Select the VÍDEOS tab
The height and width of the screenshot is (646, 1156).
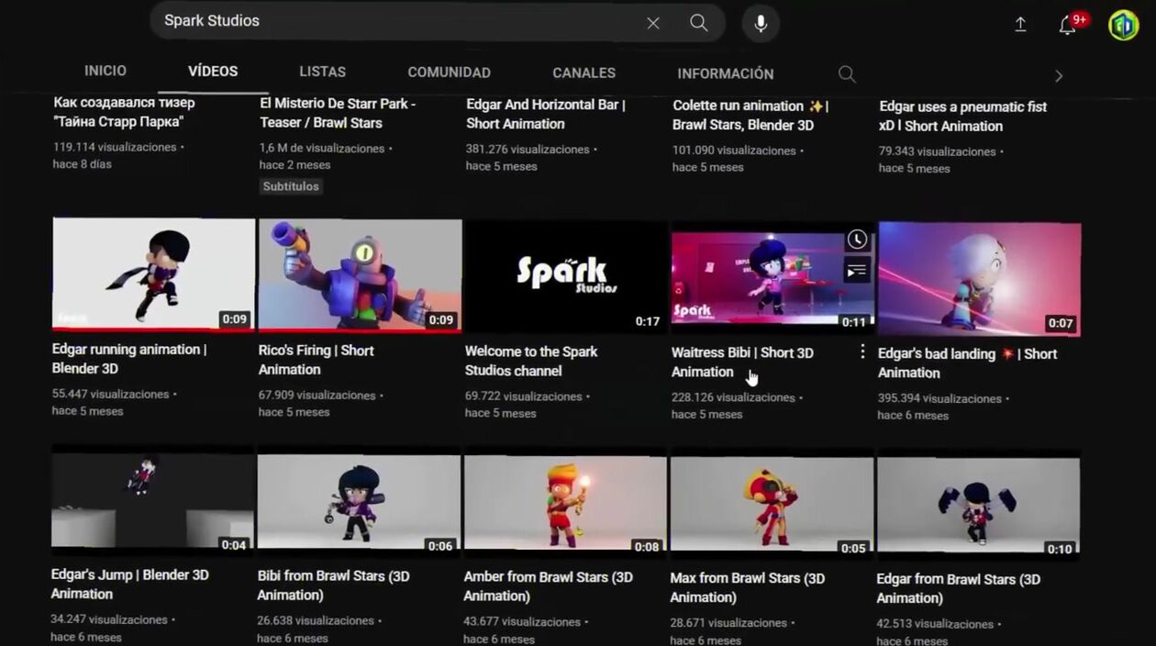click(213, 72)
